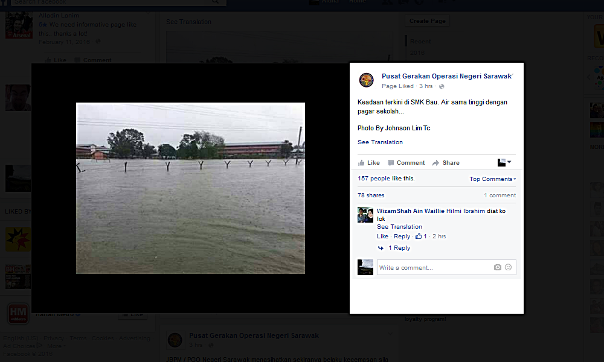Open Advertising link in the footer

(x=135, y=338)
